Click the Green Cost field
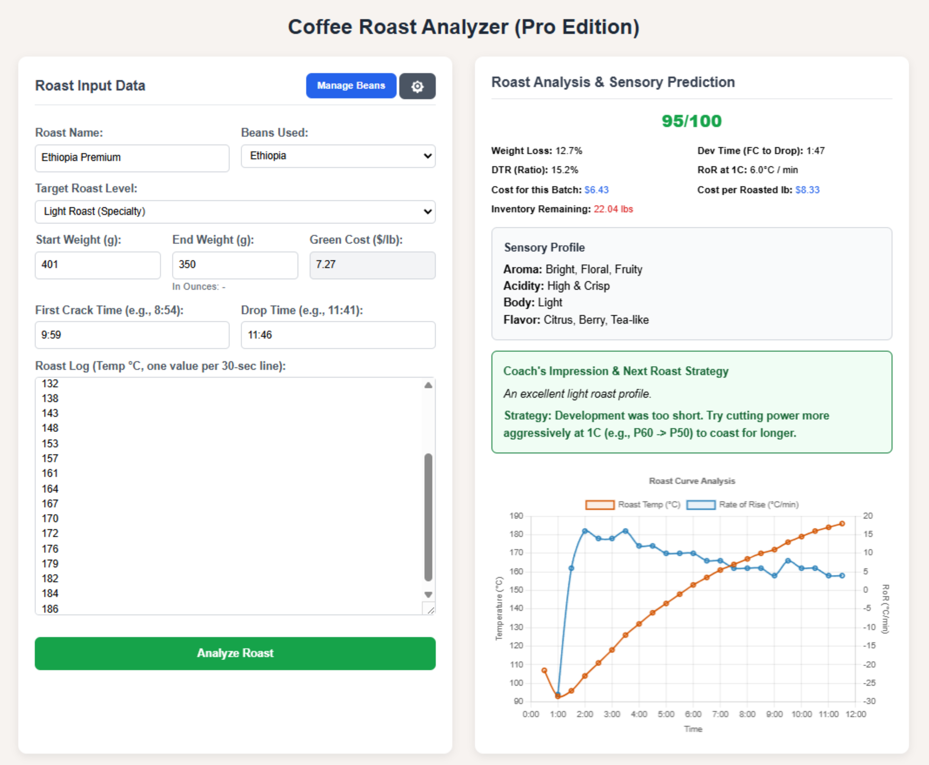This screenshot has height=765, width=929. point(372,265)
